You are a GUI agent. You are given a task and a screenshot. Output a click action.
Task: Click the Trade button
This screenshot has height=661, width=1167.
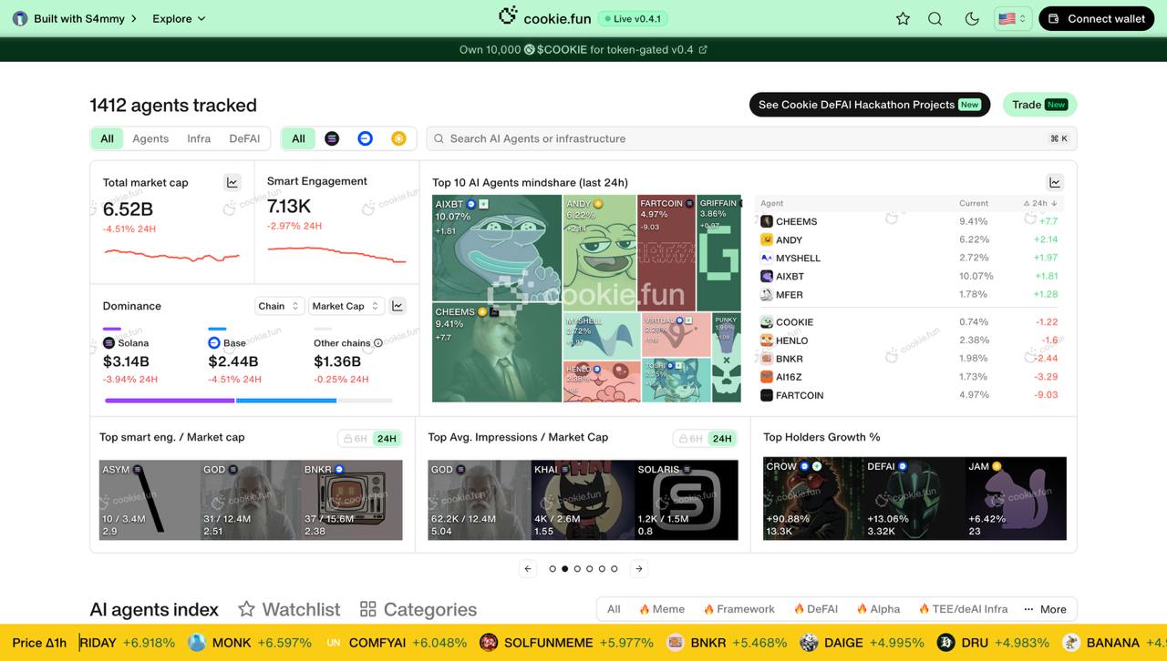[x=1039, y=105]
